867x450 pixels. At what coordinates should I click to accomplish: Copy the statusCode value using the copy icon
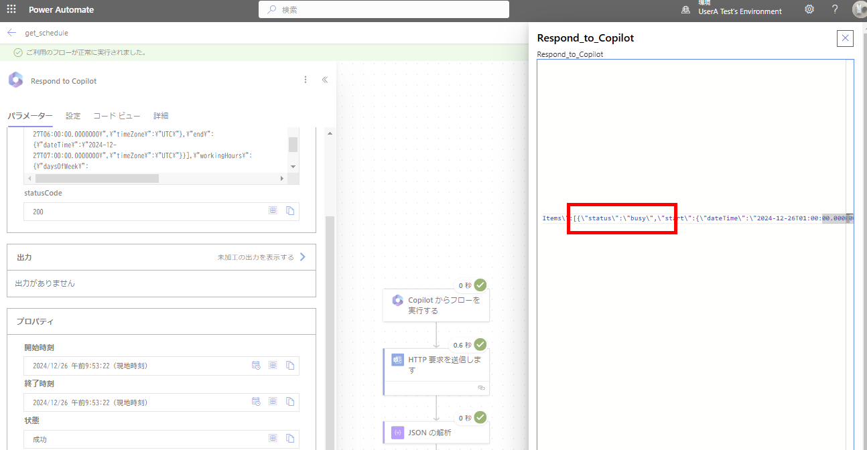(290, 210)
